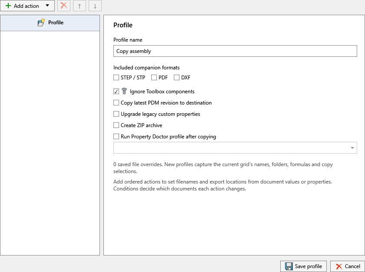Click the '0 saved file overrides' note text

click(223, 168)
